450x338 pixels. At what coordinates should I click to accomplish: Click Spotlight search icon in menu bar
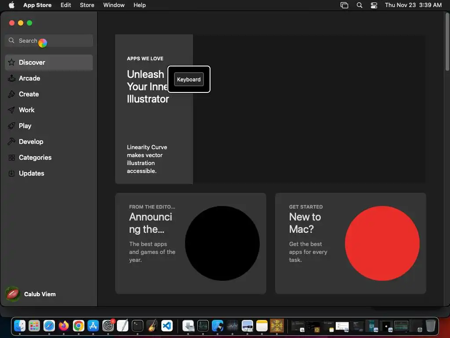pyautogui.click(x=359, y=5)
